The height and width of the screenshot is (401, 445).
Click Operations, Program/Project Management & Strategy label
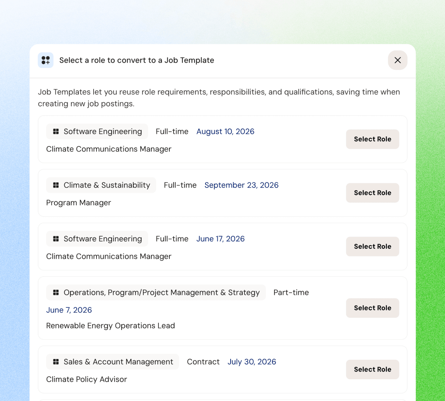click(x=162, y=293)
